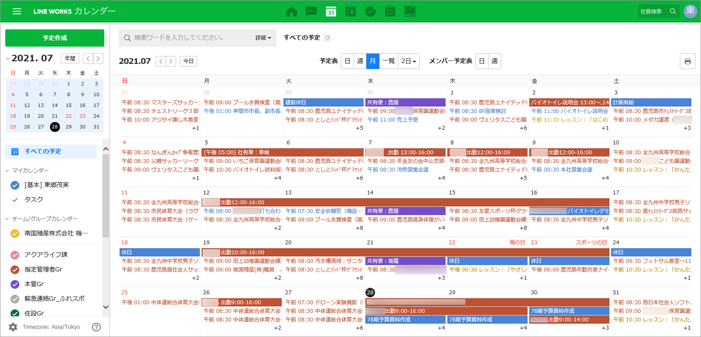Screen dimensions: 701x337
Task: Open the address book contacts icon
Action: point(351,11)
